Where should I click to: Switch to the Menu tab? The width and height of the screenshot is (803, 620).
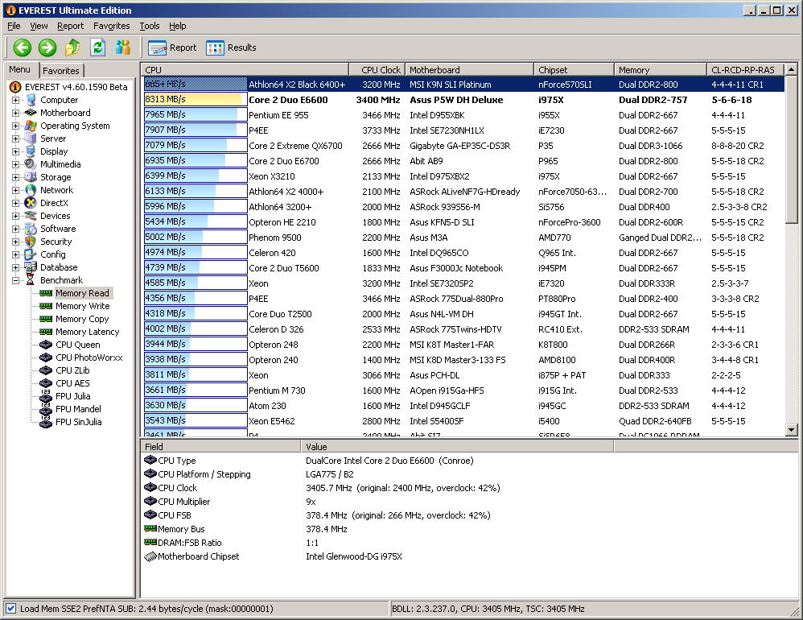pyautogui.click(x=20, y=70)
